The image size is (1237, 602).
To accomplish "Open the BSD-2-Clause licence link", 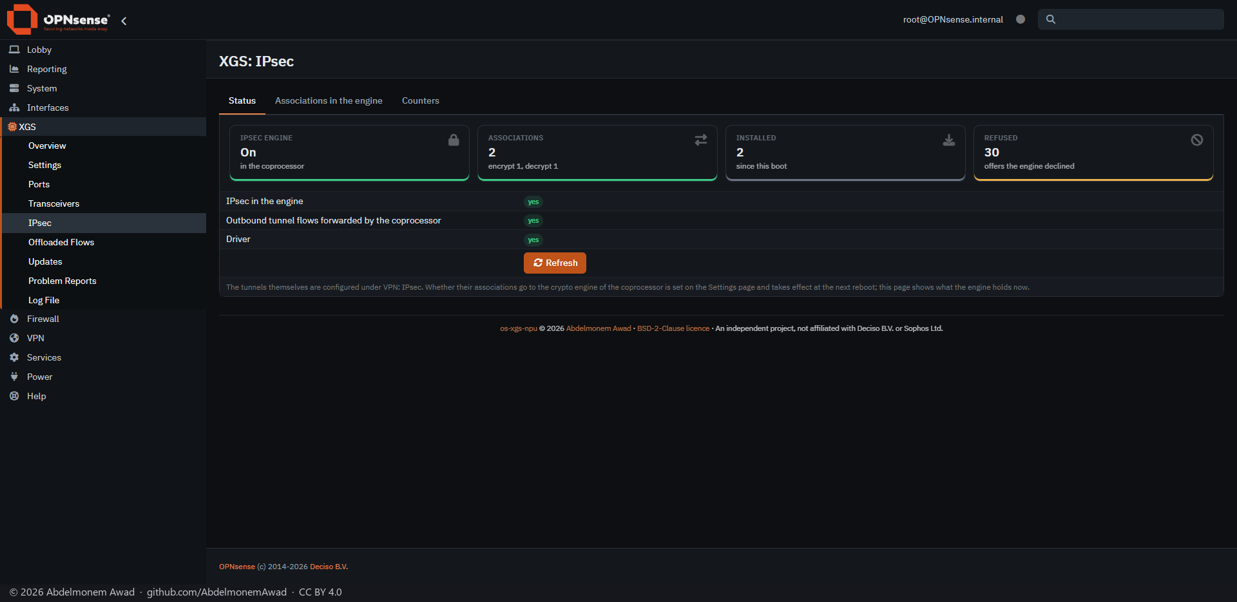I will [673, 328].
